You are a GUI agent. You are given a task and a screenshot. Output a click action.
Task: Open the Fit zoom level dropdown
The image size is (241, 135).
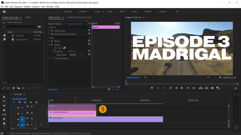coord(149,77)
